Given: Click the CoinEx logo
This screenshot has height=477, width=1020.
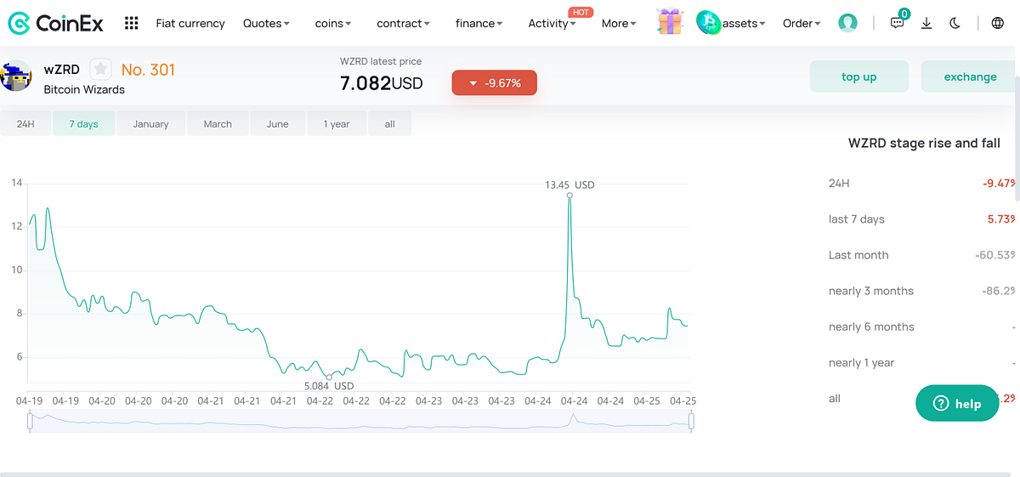Looking at the screenshot, I should 55,23.
